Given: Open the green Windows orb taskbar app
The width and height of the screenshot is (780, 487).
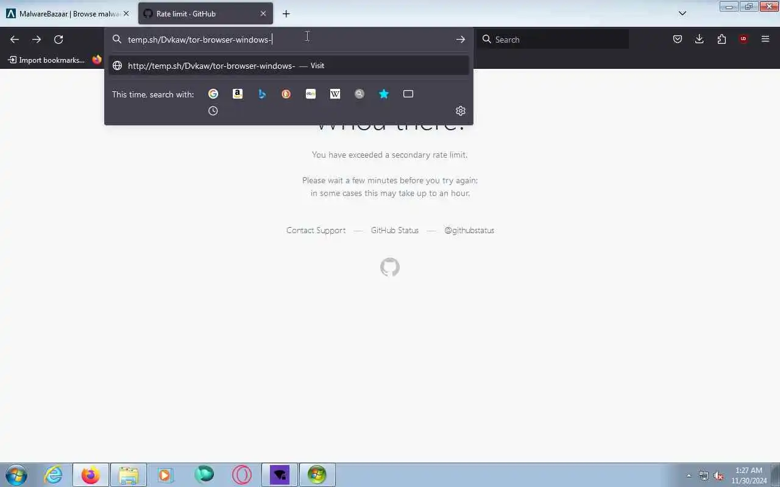Looking at the screenshot, I should [x=317, y=475].
